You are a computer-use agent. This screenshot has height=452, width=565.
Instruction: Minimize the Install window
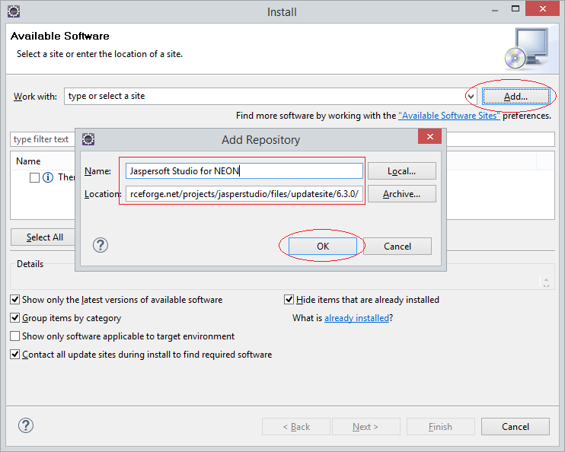coord(495,10)
